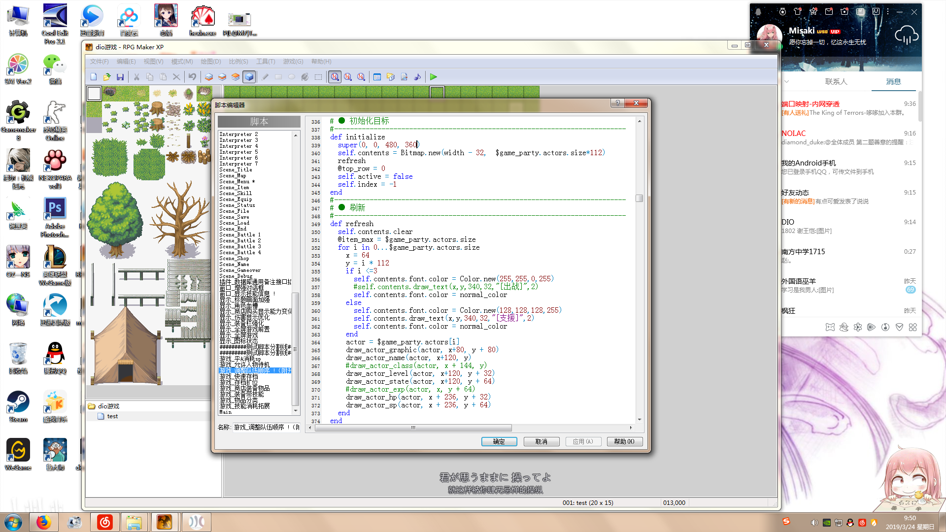Switch to map Layer 1 editing mode
The width and height of the screenshot is (946, 532).
click(x=209, y=77)
